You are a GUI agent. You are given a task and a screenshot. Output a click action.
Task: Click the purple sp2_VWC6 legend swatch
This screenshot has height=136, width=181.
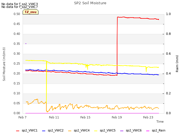[x=122, y=131]
